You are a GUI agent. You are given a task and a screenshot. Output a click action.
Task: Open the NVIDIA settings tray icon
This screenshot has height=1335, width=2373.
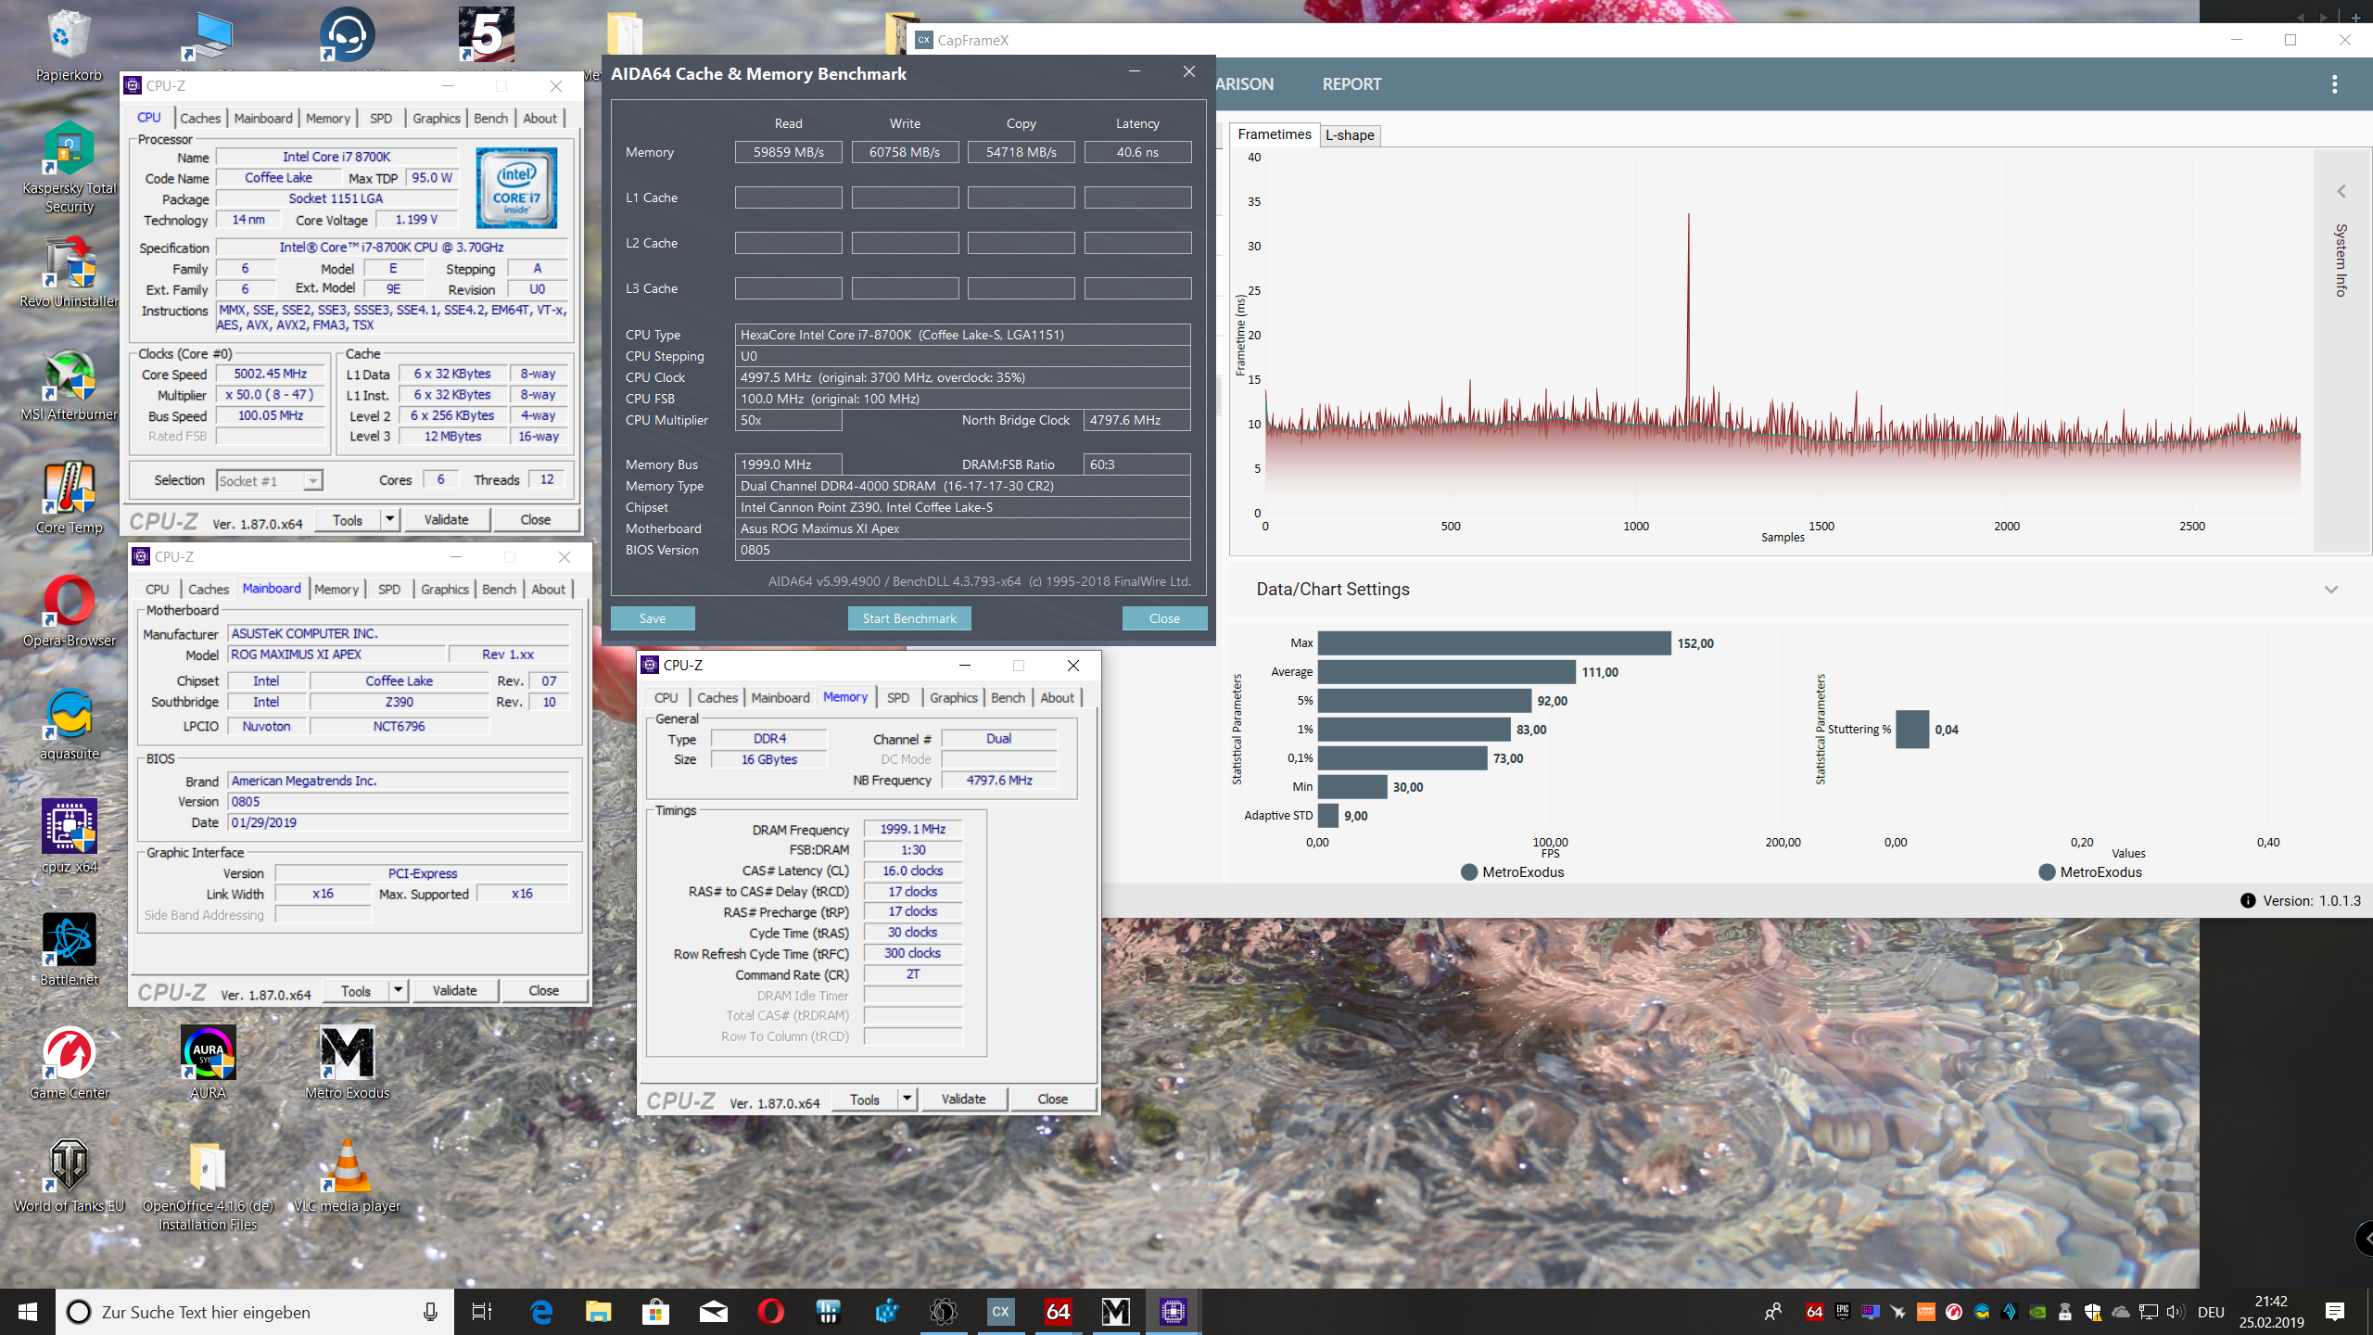(2037, 1312)
